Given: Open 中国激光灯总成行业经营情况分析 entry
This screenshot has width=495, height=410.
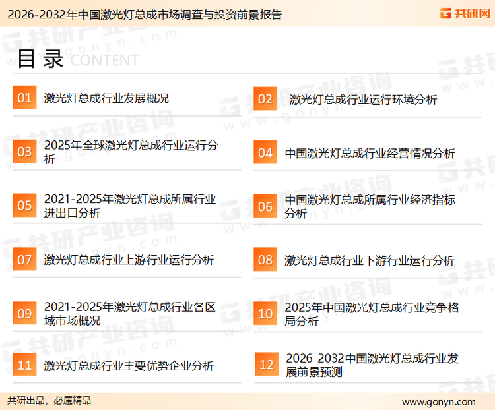Looking at the screenshot, I should 370,153.
